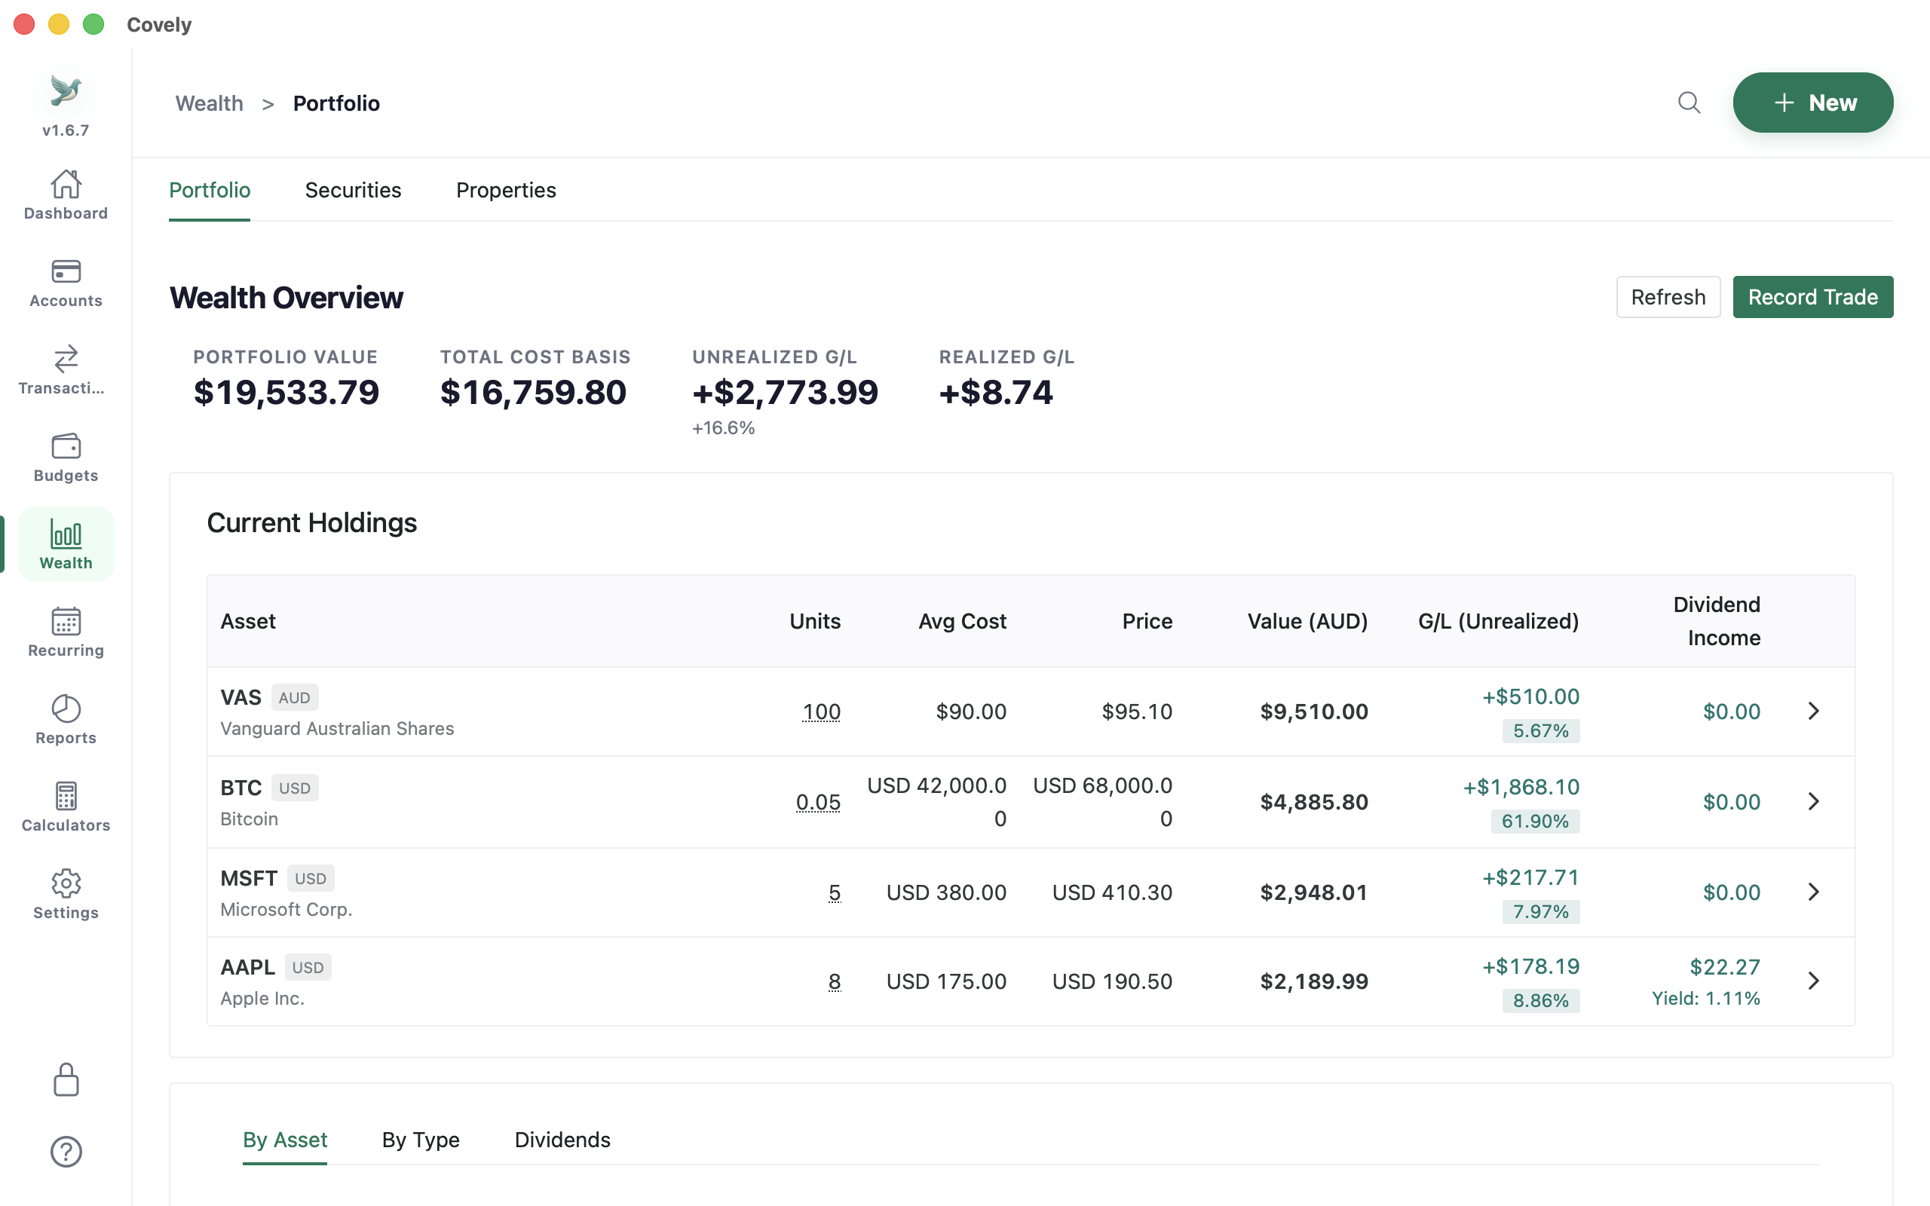1930x1206 pixels.
Task: Click the Units column header
Action: (814, 621)
